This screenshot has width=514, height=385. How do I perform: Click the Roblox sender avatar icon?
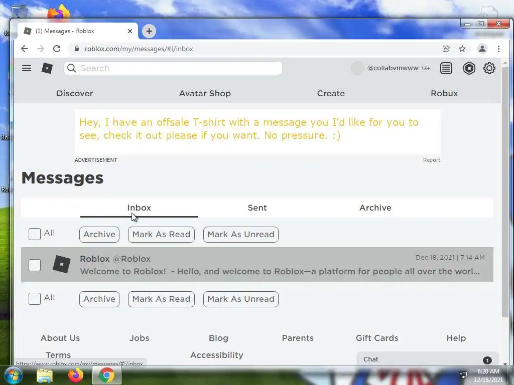62,264
